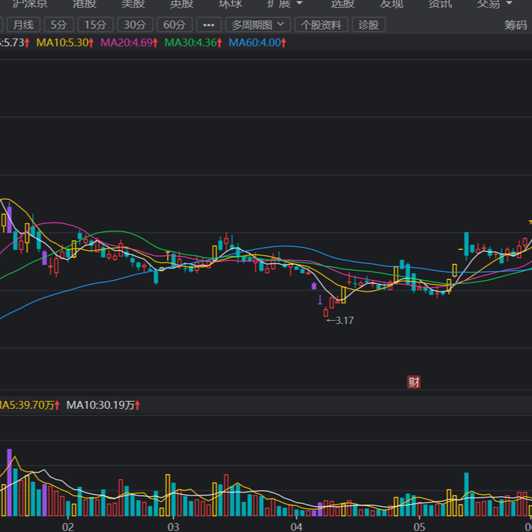Click the 05 month axis label
Viewport: 532px width, 532px height.
pyautogui.click(x=420, y=527)
